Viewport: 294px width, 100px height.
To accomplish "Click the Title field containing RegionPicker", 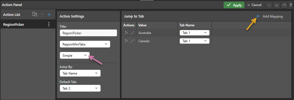I will (x=88, y=33).
